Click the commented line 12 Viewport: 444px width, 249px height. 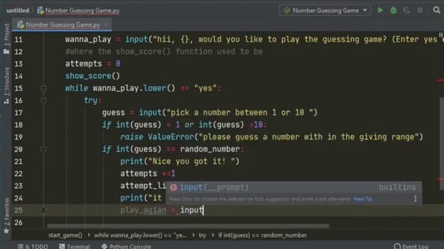coord(164,52)
